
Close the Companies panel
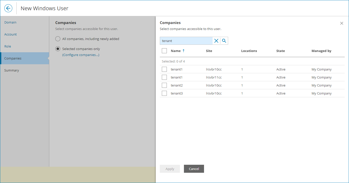(x=341, y=23)
